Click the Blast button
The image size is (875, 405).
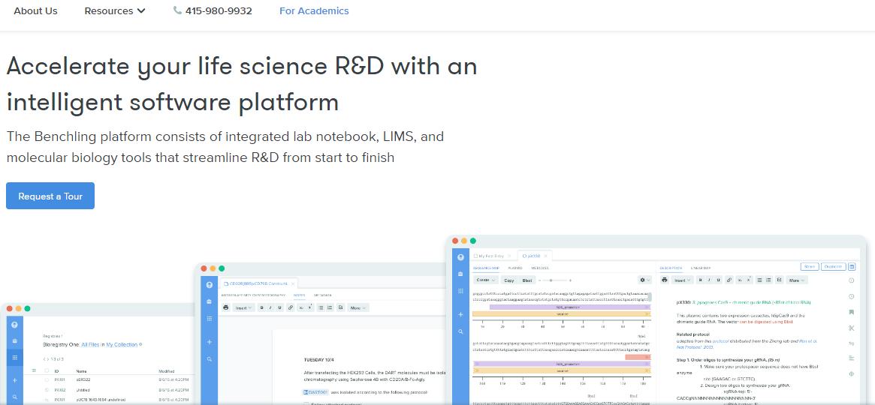pyautogui.click(x=527, y=280)
